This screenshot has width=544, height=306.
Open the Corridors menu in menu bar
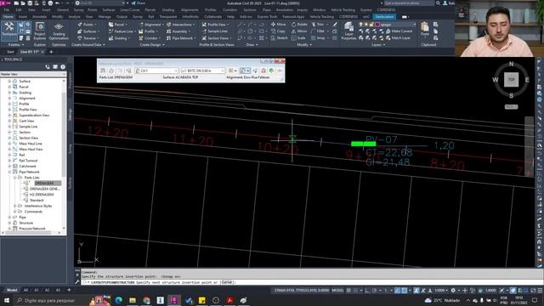(x=230, y=9)
